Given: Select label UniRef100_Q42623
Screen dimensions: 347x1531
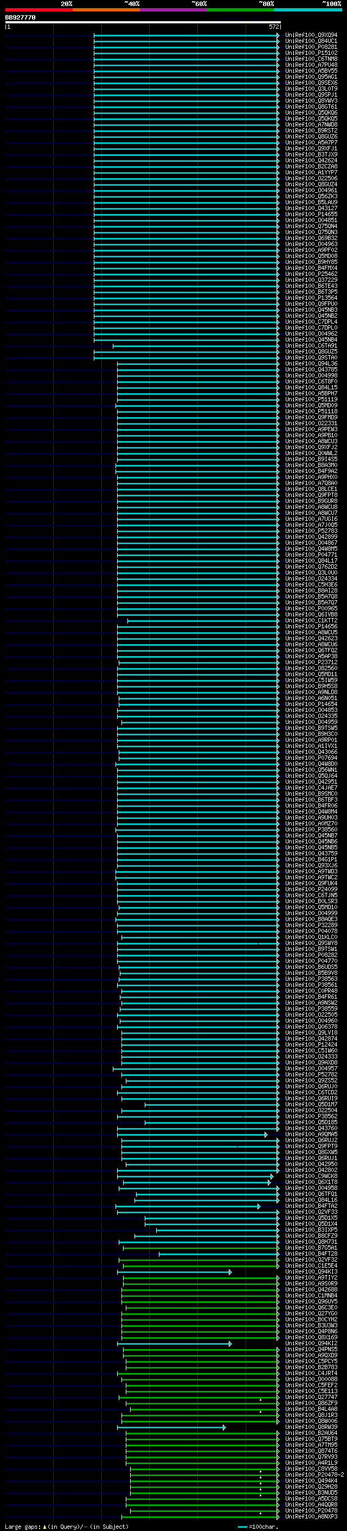Looking at the screenshot, I should pyautogui.click(x=311, y=638).
